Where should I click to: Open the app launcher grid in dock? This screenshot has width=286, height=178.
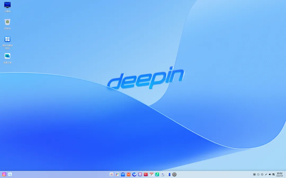point(111,174)
